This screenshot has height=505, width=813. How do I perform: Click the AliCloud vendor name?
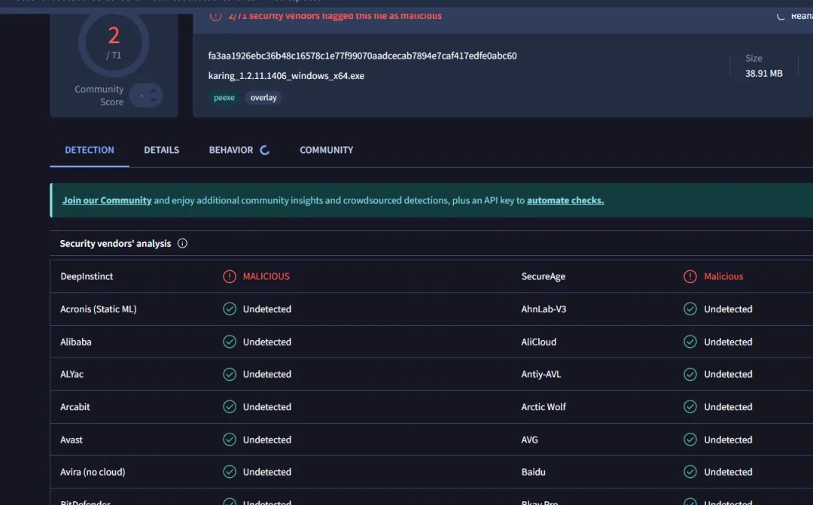[538, 342]
